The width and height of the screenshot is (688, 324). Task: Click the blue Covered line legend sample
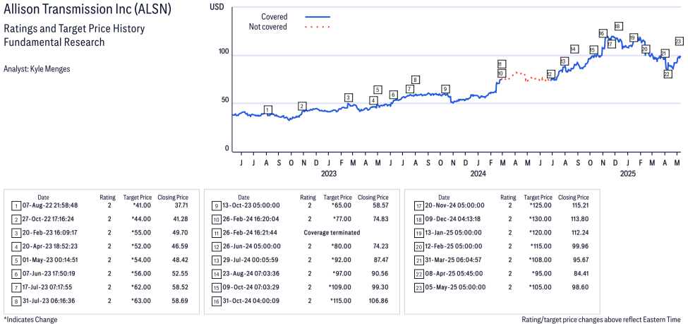(318, 17)
